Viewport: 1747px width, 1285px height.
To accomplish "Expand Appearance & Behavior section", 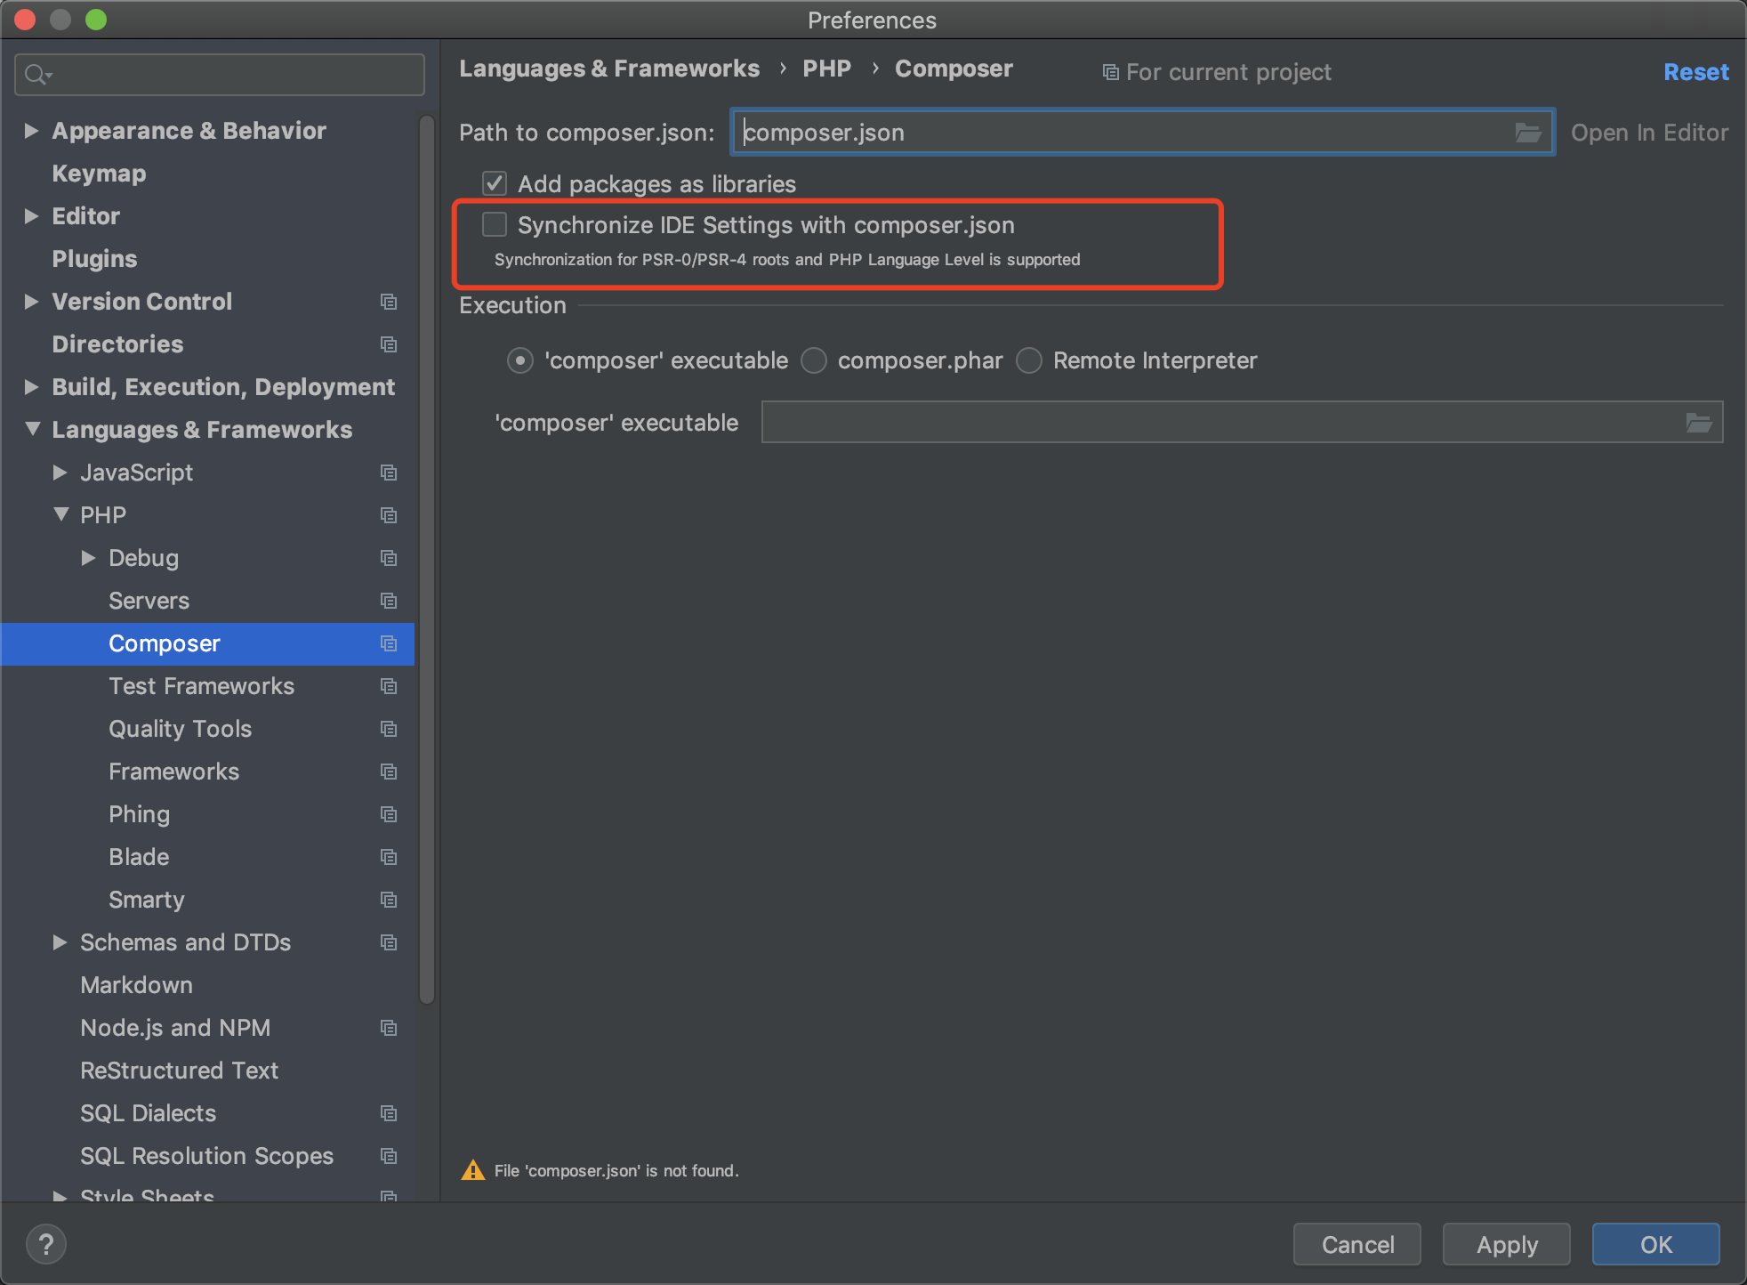I will (31, 131).
